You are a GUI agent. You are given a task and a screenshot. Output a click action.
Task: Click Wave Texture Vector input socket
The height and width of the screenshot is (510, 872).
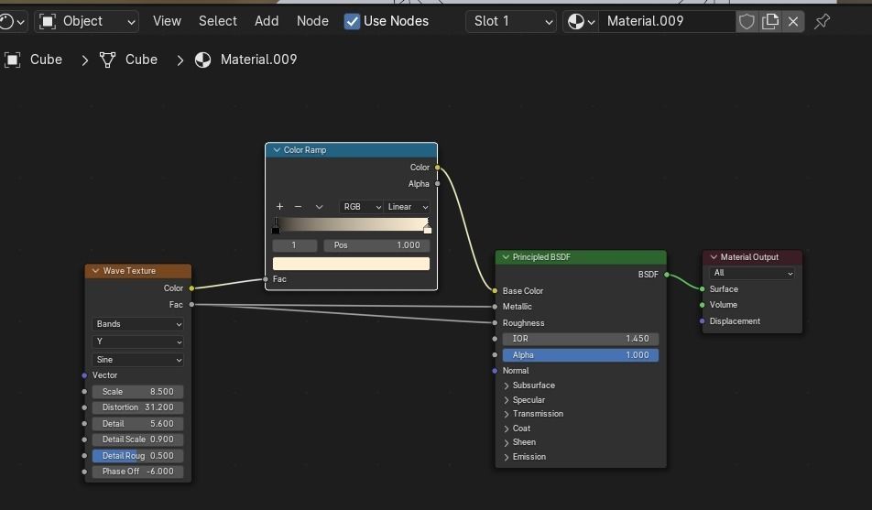coord(84,375)
